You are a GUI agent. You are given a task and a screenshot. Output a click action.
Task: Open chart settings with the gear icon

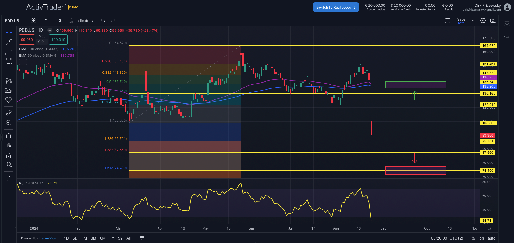click(483, 20)
